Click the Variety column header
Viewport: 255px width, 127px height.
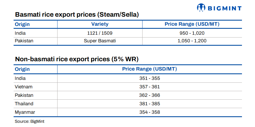100,24
